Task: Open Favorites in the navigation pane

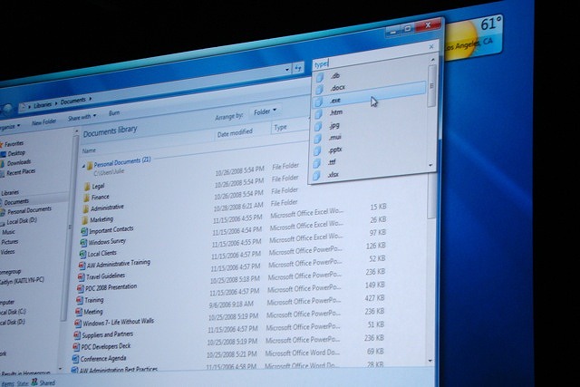Action: (14, 143)
